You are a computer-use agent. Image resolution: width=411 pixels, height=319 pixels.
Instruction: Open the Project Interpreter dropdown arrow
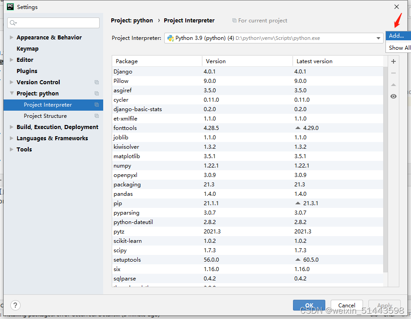click(378, 38)
